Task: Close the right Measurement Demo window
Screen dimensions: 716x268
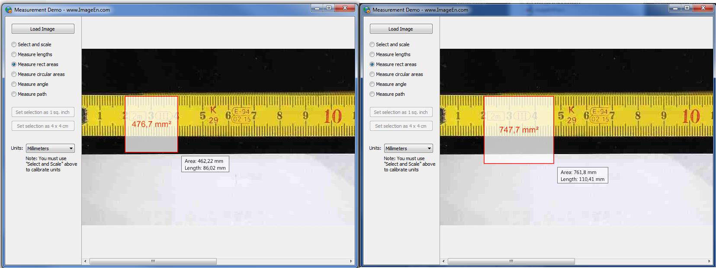Action: click(x=703, y=8)
